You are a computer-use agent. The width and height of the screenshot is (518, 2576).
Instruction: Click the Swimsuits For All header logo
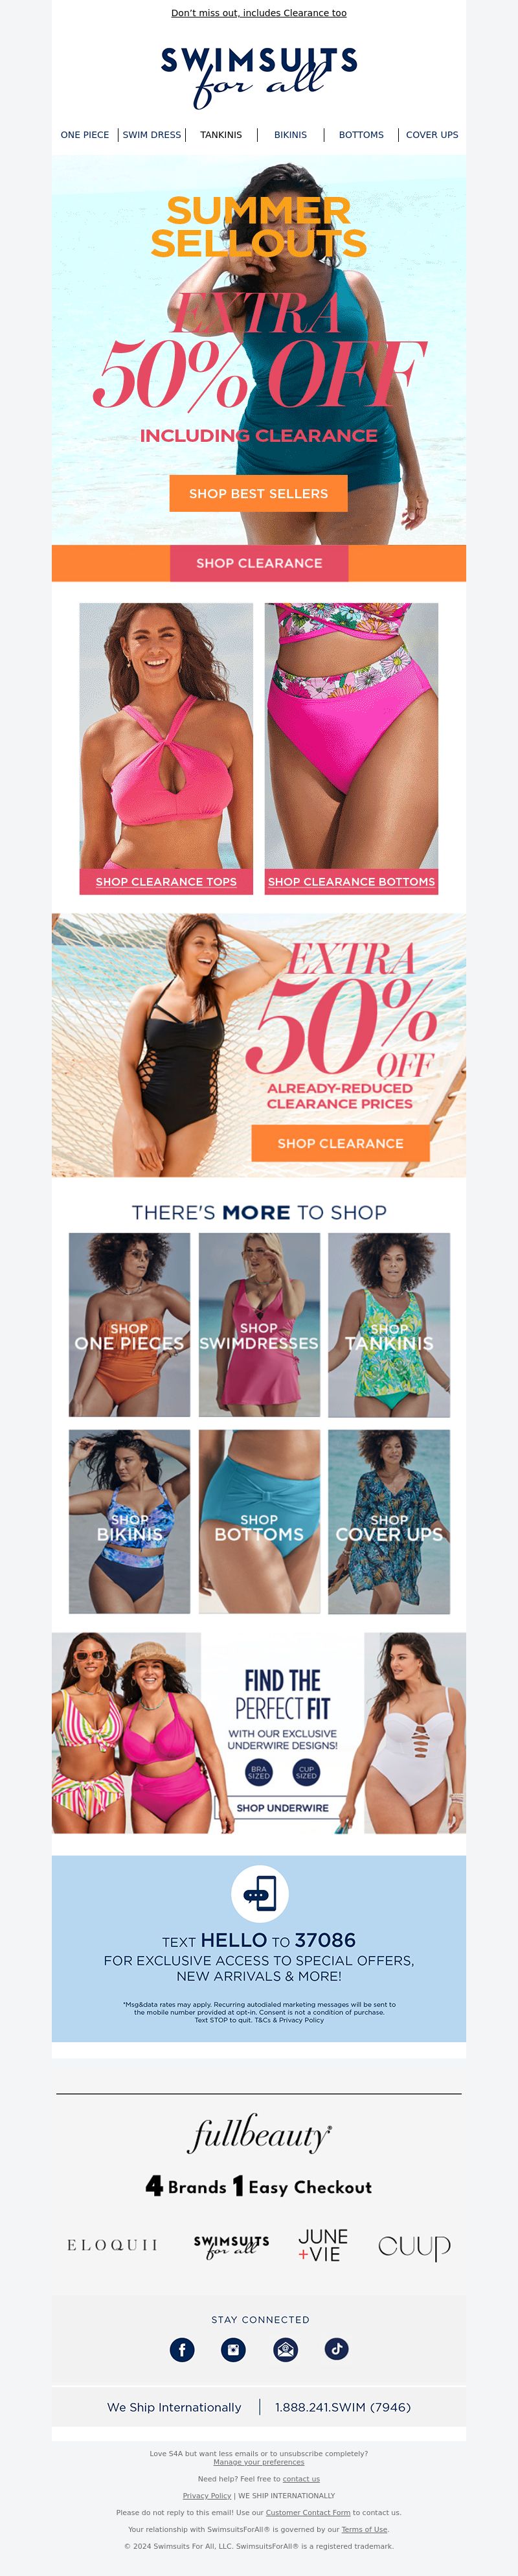tap(259, 75)
